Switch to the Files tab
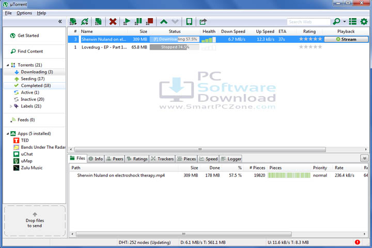This screenshot has height=248, width=372. click(x=78, y=159)
